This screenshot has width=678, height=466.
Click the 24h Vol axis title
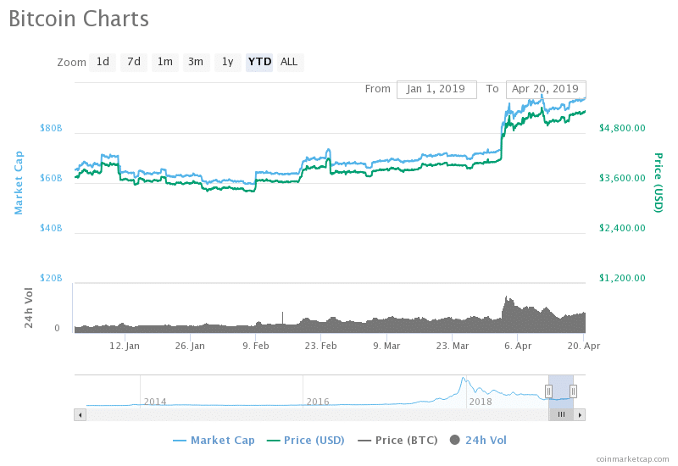29,308
